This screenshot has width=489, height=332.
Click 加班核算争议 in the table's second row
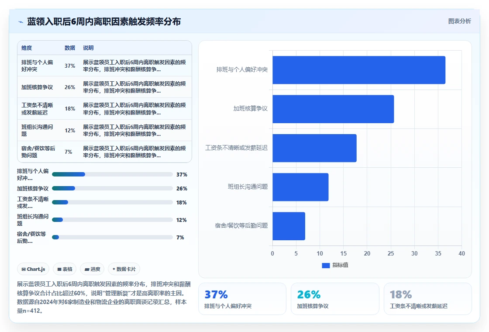coord(37,87)
